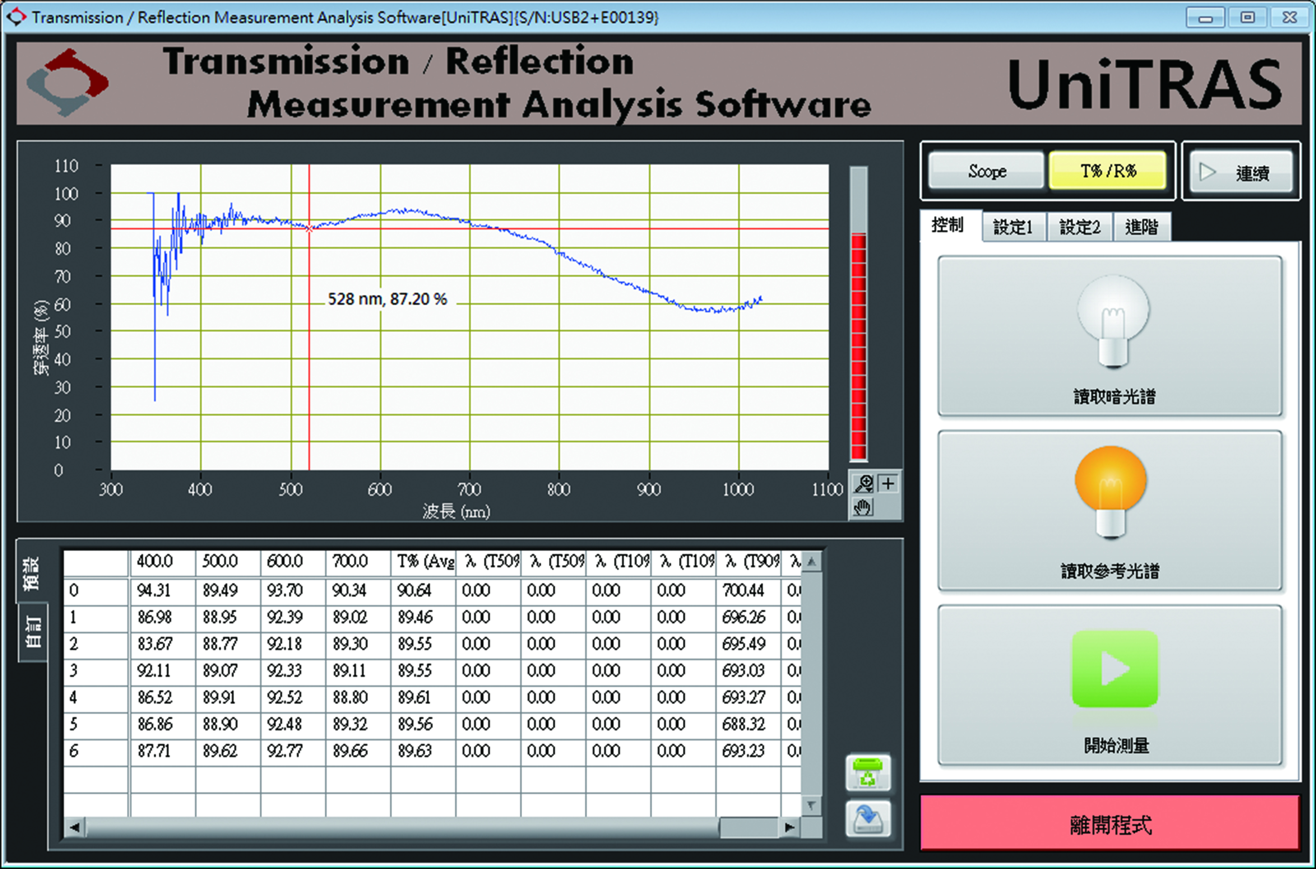This screenshot has height=869, width=1316.
Task: Switch to Scope mode
Action: click(986, 171)
